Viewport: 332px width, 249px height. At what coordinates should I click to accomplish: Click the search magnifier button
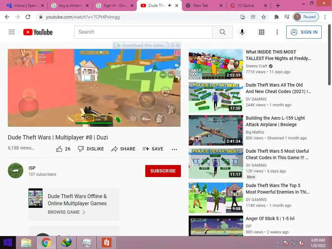point(222,32)
